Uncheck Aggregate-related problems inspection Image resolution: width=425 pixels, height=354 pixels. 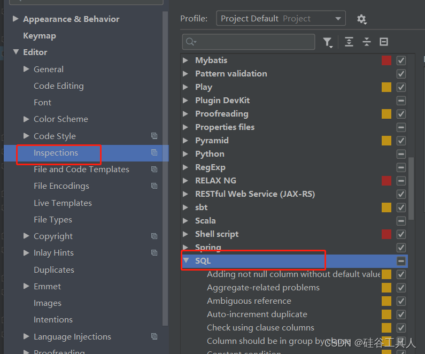pyautogui.click(x=401, y=288)
